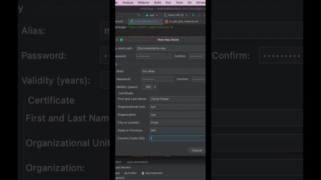The width and height of the screenshot is (321, 180).
Task: Open the Analyze menu
Action: [x=128, y=2]
